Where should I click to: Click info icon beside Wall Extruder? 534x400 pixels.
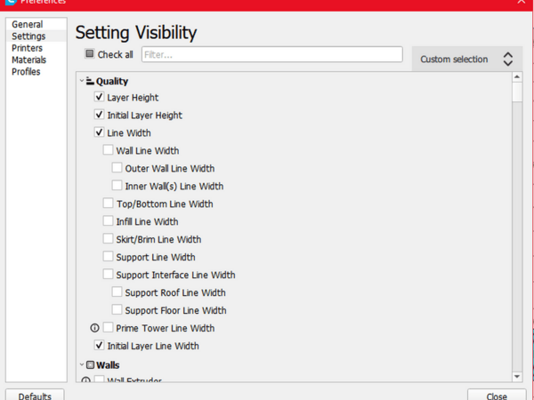coord(86,380)
